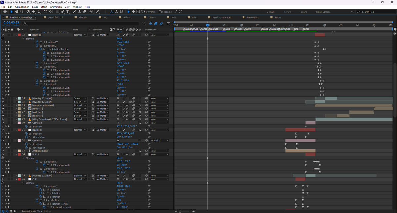Viewport: 397px width, 213px height.
Task: Toggle visibility of Null 10 layer
Action: point(3,130)
